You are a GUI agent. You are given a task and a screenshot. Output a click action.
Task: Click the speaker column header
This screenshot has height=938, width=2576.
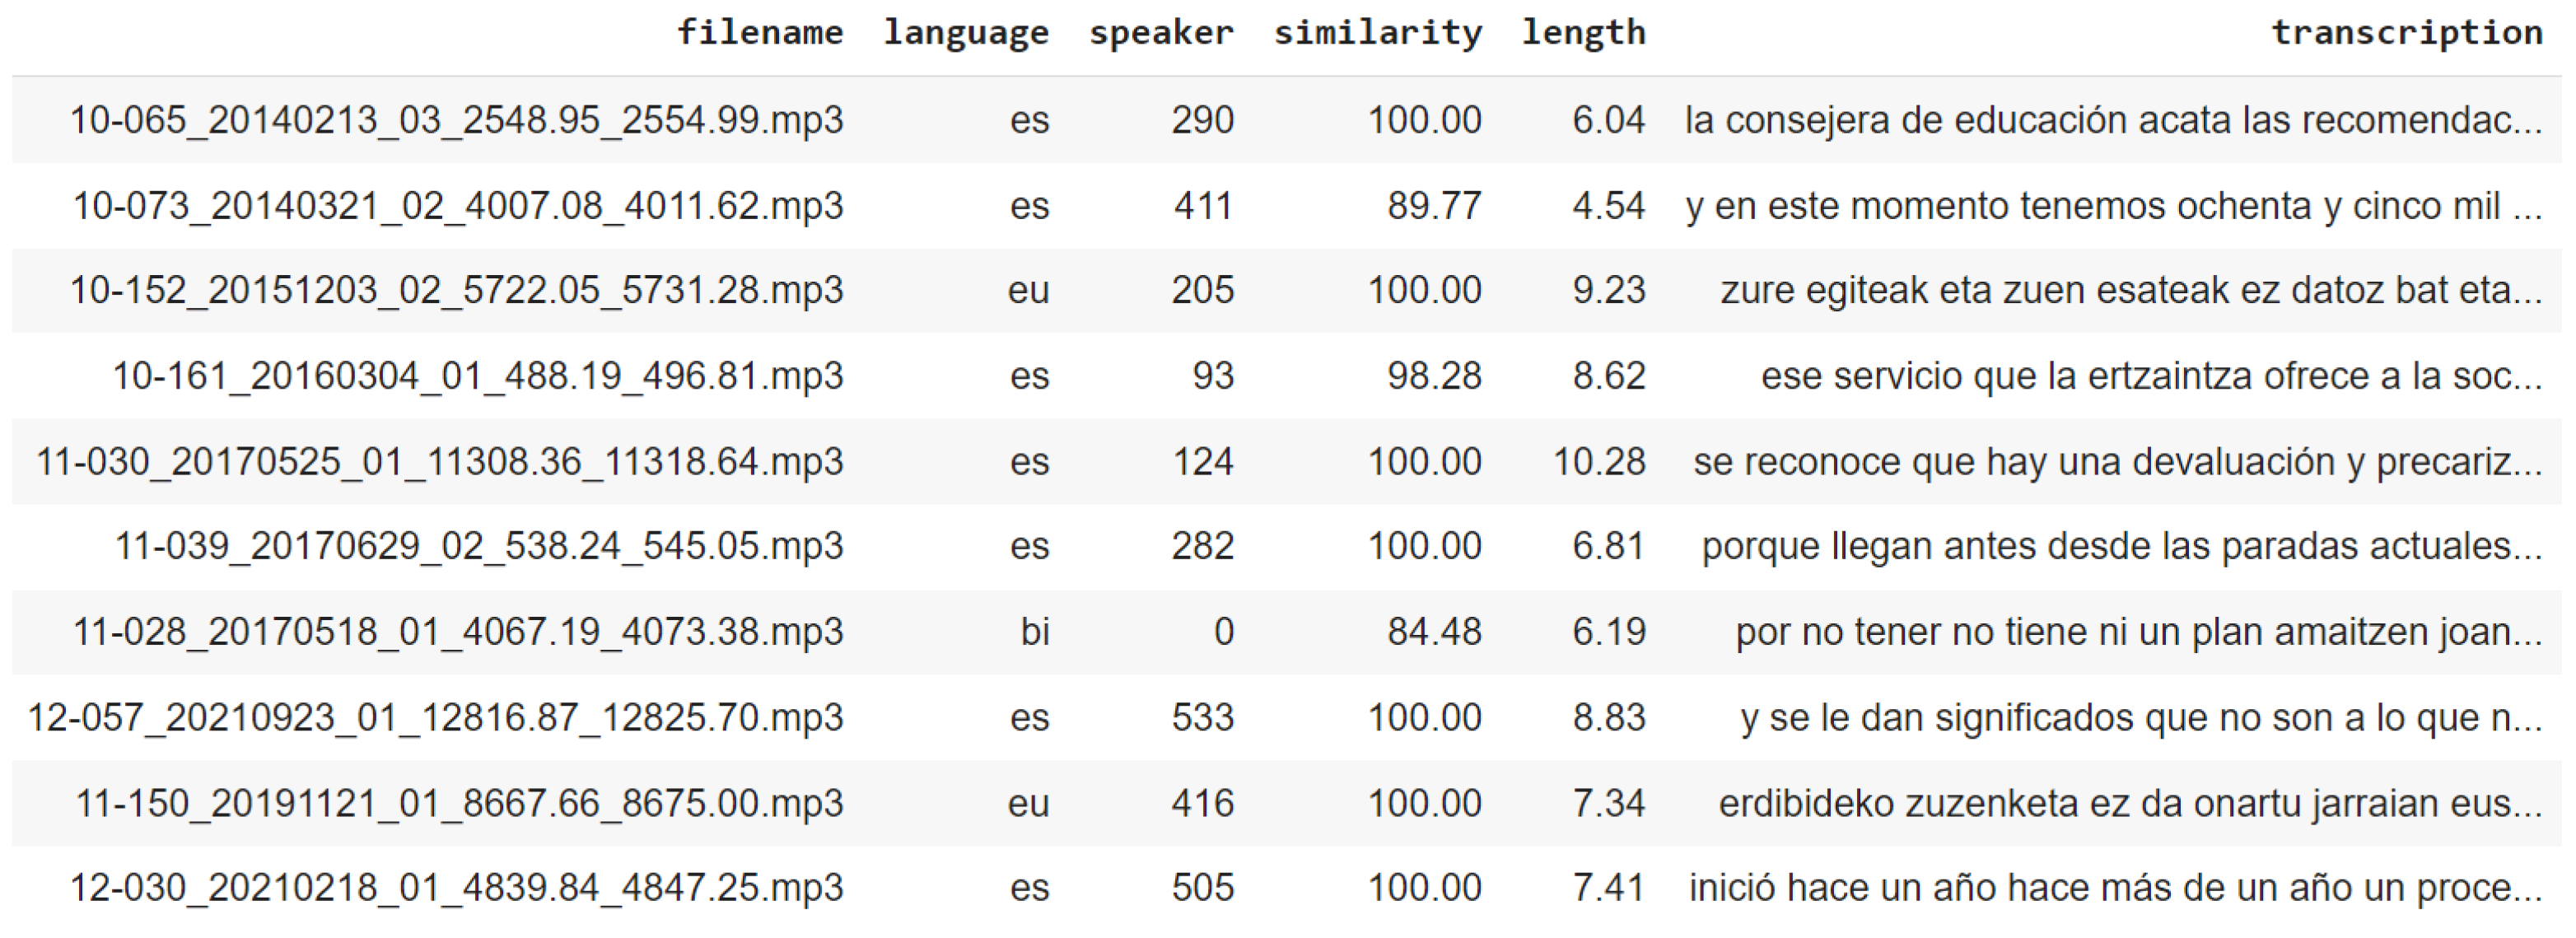tap(1161, 33)
